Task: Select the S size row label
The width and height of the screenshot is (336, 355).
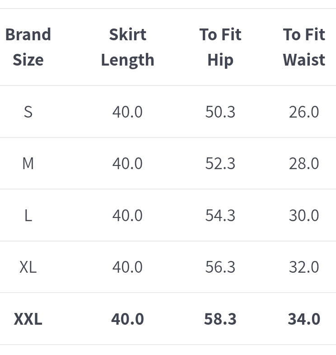Action: click(28, 112)
